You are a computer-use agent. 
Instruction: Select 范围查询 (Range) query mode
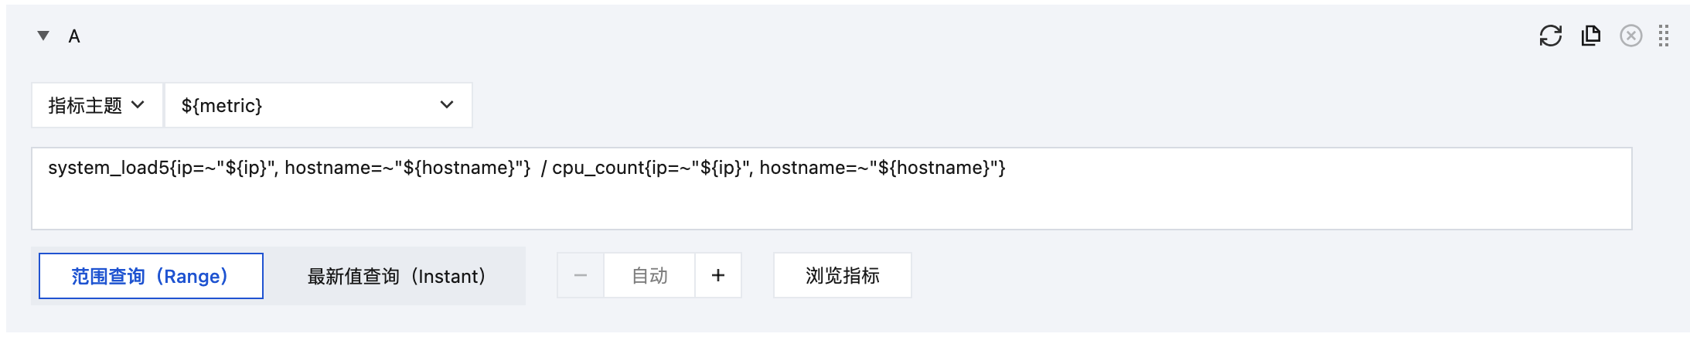pos(151,276)
